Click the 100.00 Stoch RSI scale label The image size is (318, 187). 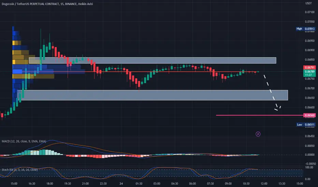[309, 167]
